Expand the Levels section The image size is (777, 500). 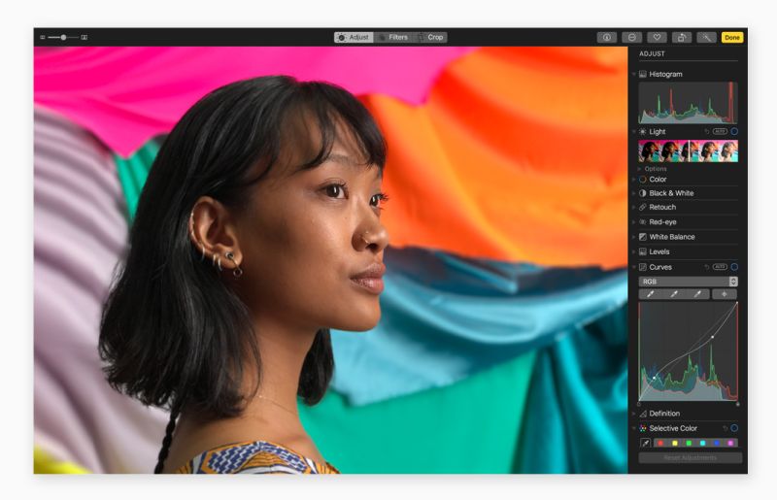pyautogui.click(x=634, y=251)
